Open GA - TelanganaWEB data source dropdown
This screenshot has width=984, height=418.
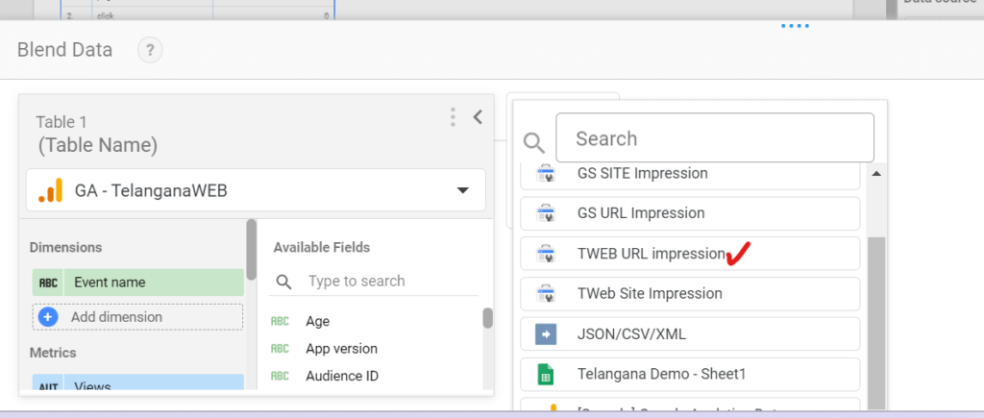(256, 190)
